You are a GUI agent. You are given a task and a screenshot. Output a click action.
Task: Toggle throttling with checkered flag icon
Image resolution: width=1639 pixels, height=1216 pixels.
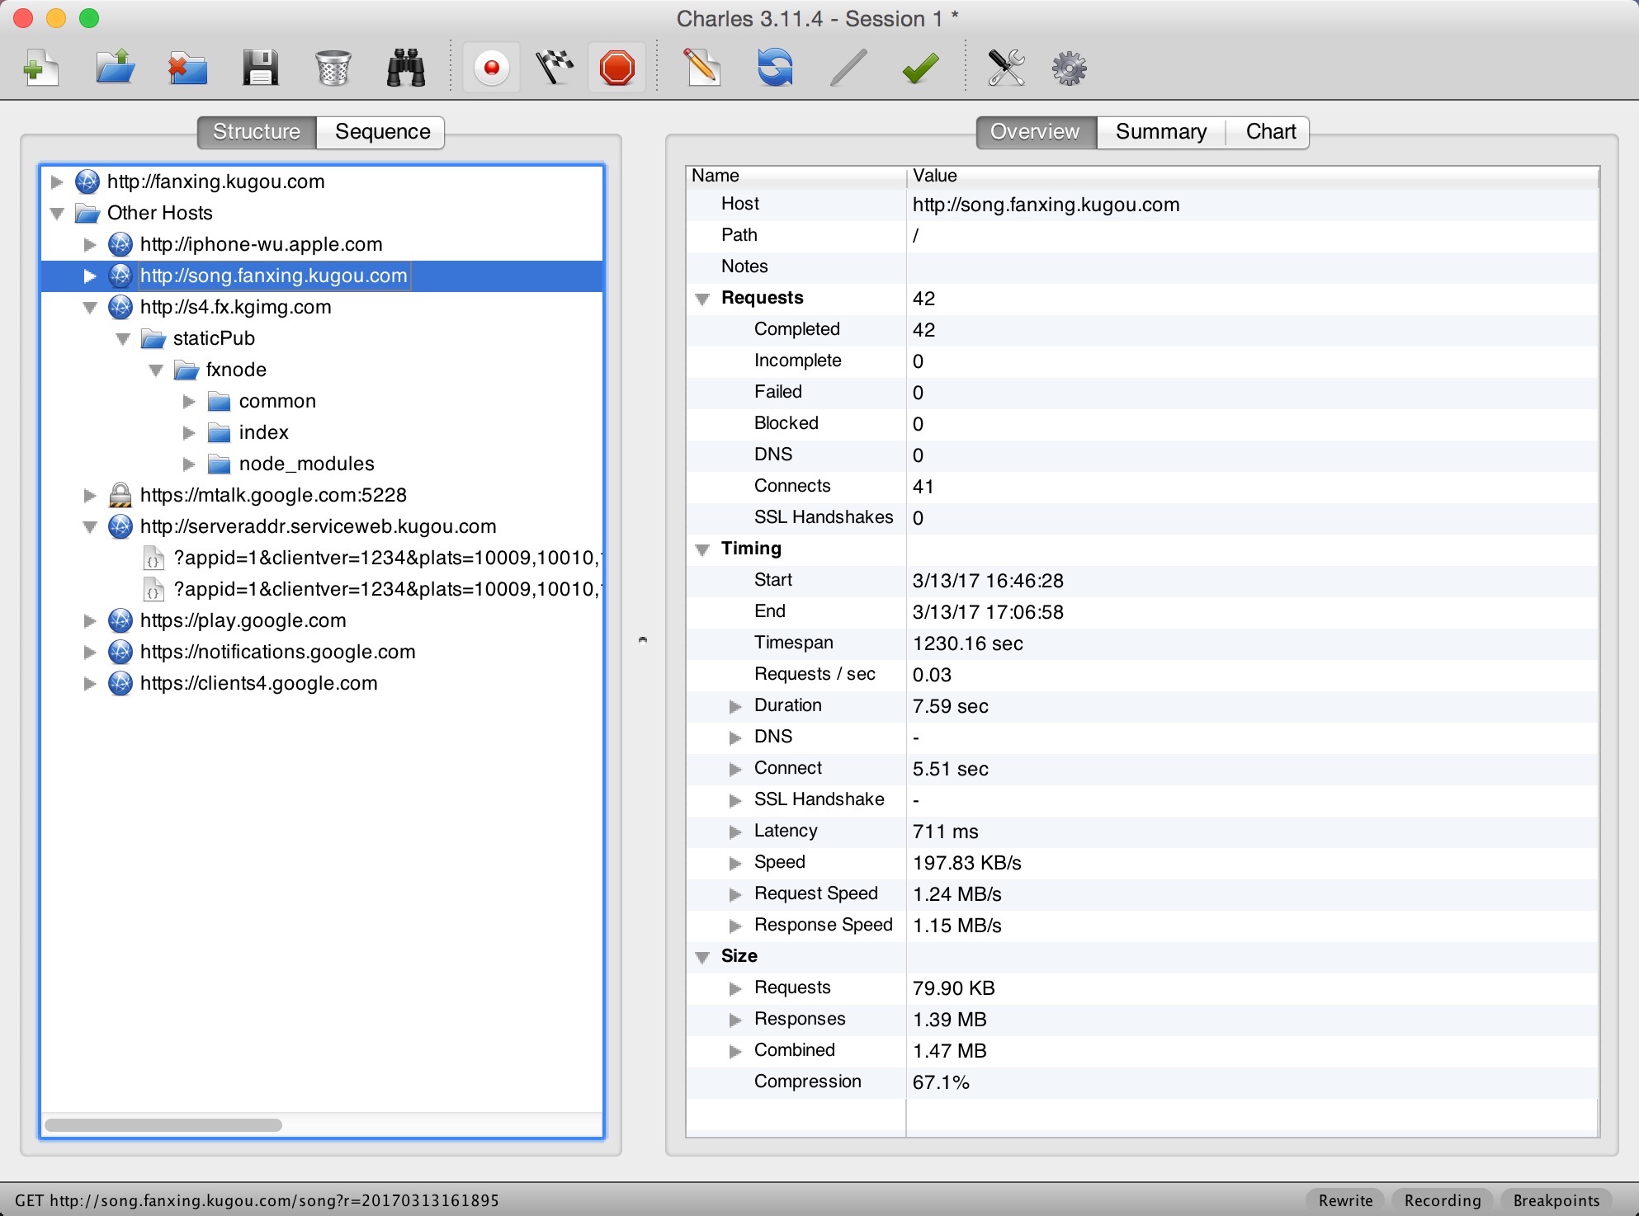pyautogui.click(x=555, y=68)
